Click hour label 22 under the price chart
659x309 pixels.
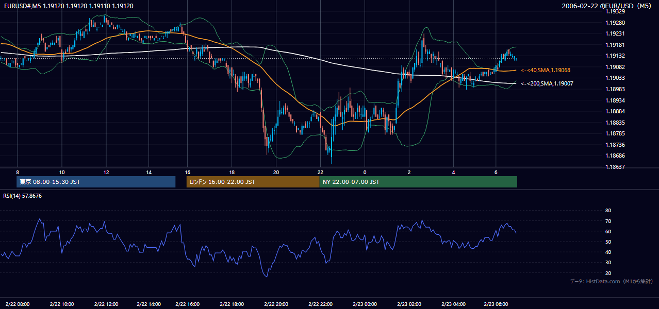click(320, 172)
